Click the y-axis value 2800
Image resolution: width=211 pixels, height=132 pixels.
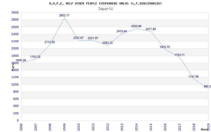[16, 20]
